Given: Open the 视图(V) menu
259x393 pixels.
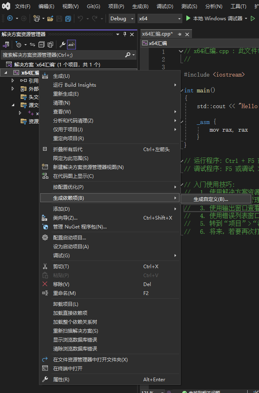Looking at the screenshot, I should tap(70, 6).
